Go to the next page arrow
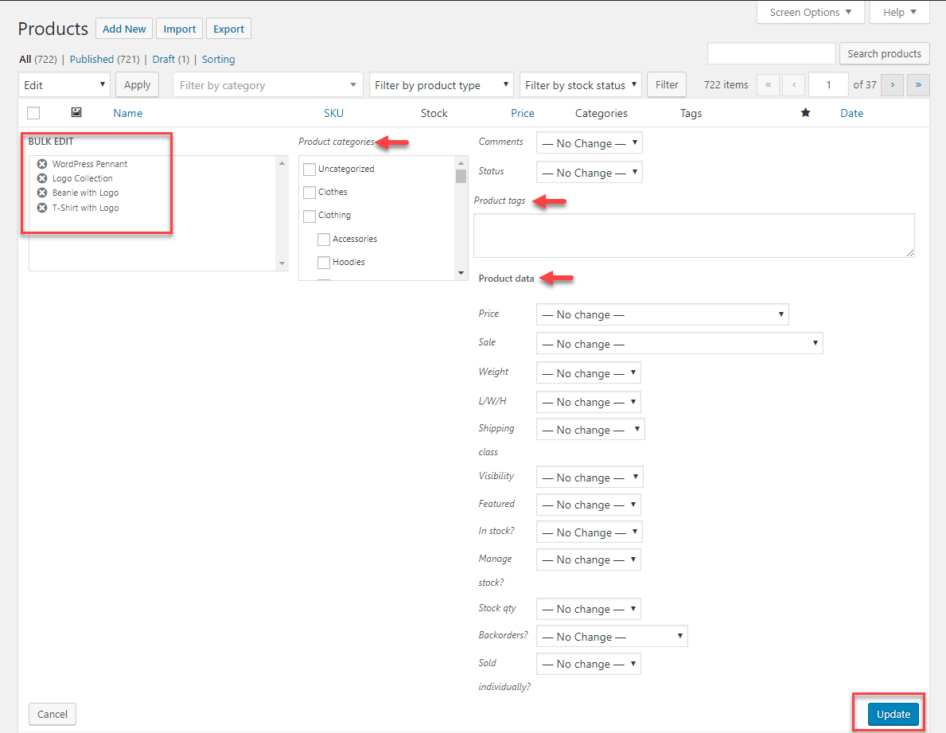 pyautogui.click(x=893, y=84)
